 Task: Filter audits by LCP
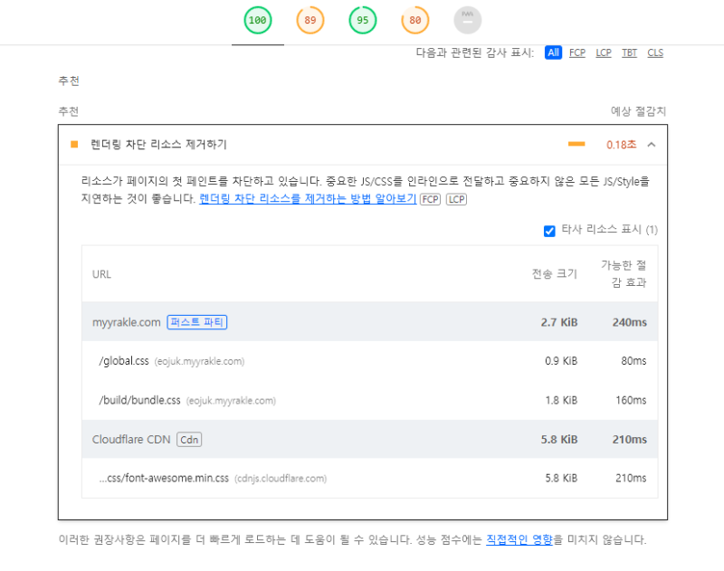(x=604, y=52)
